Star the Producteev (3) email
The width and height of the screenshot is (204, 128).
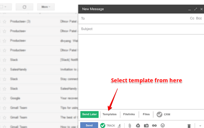[5, 22]
